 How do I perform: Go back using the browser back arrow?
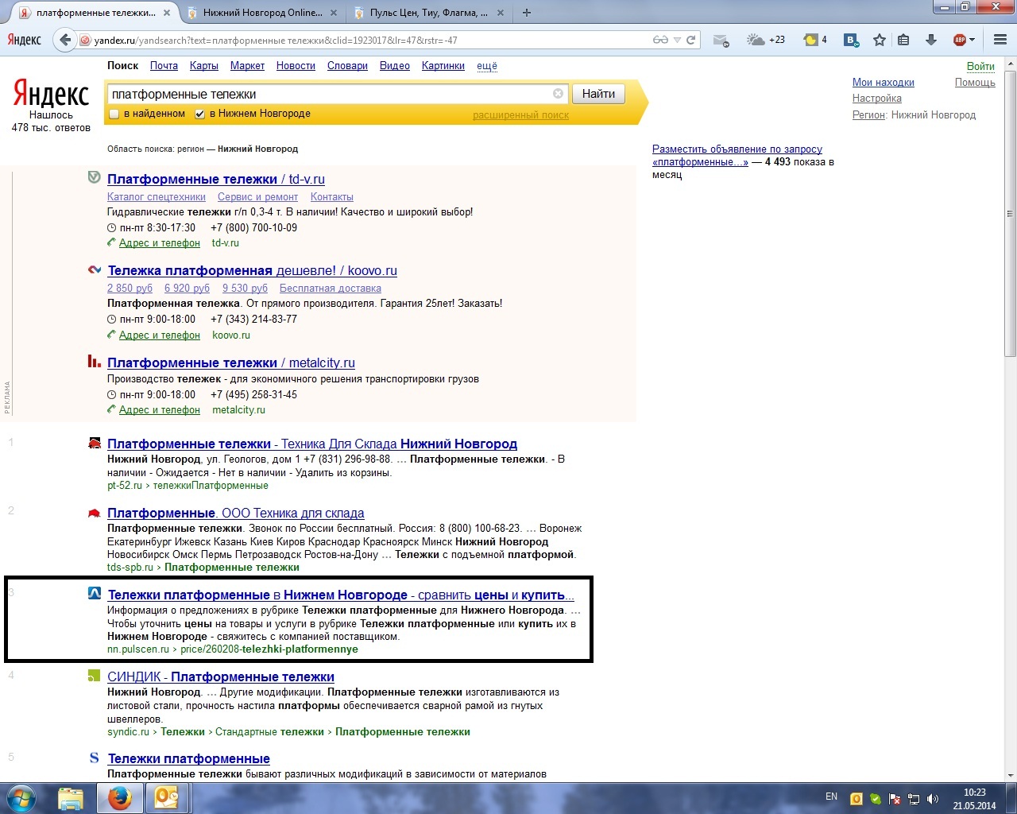[x=65, y=40]
